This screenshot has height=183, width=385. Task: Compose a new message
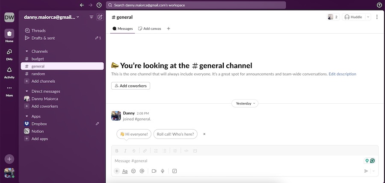[x=100, y=17]
